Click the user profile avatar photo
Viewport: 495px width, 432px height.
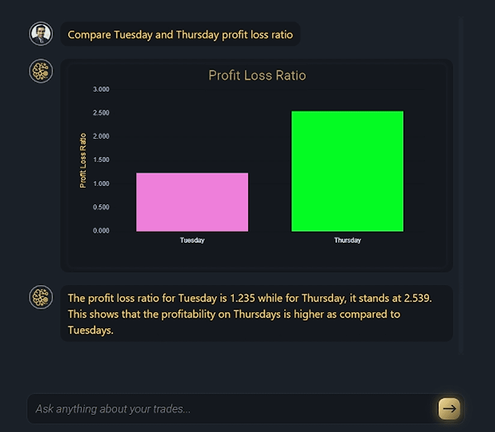(41, 33)
